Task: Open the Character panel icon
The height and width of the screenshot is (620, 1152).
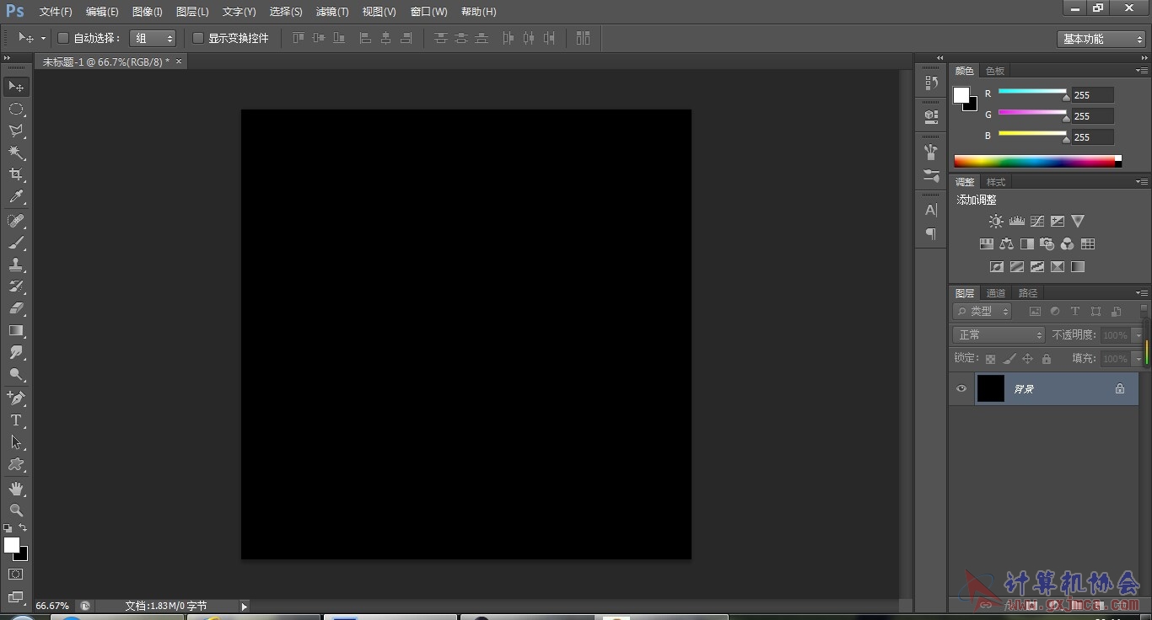Action: [x=931, y=210]
